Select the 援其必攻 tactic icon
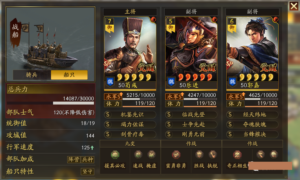The image size is (300, 180). click(x=115, y=155)
